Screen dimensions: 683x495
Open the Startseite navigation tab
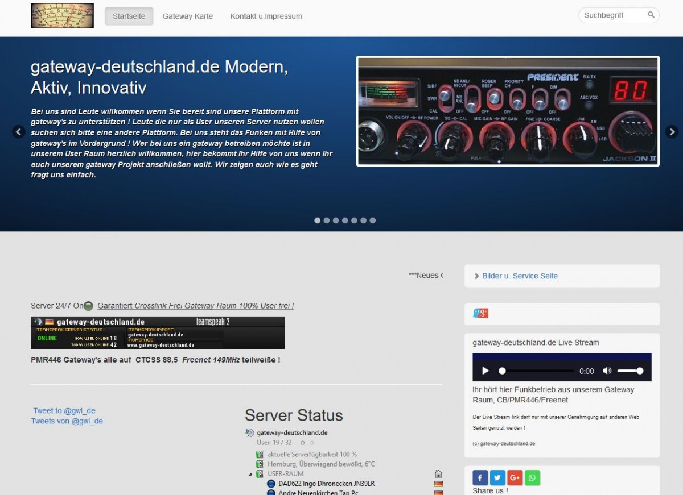pos(129,16)
